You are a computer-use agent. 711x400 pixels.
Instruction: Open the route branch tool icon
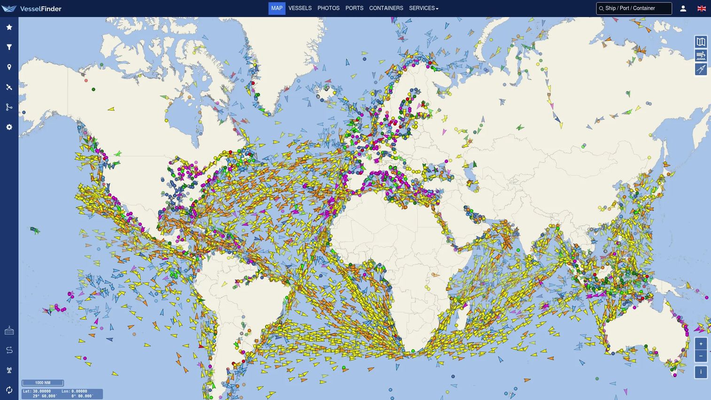tap(9, 107)
